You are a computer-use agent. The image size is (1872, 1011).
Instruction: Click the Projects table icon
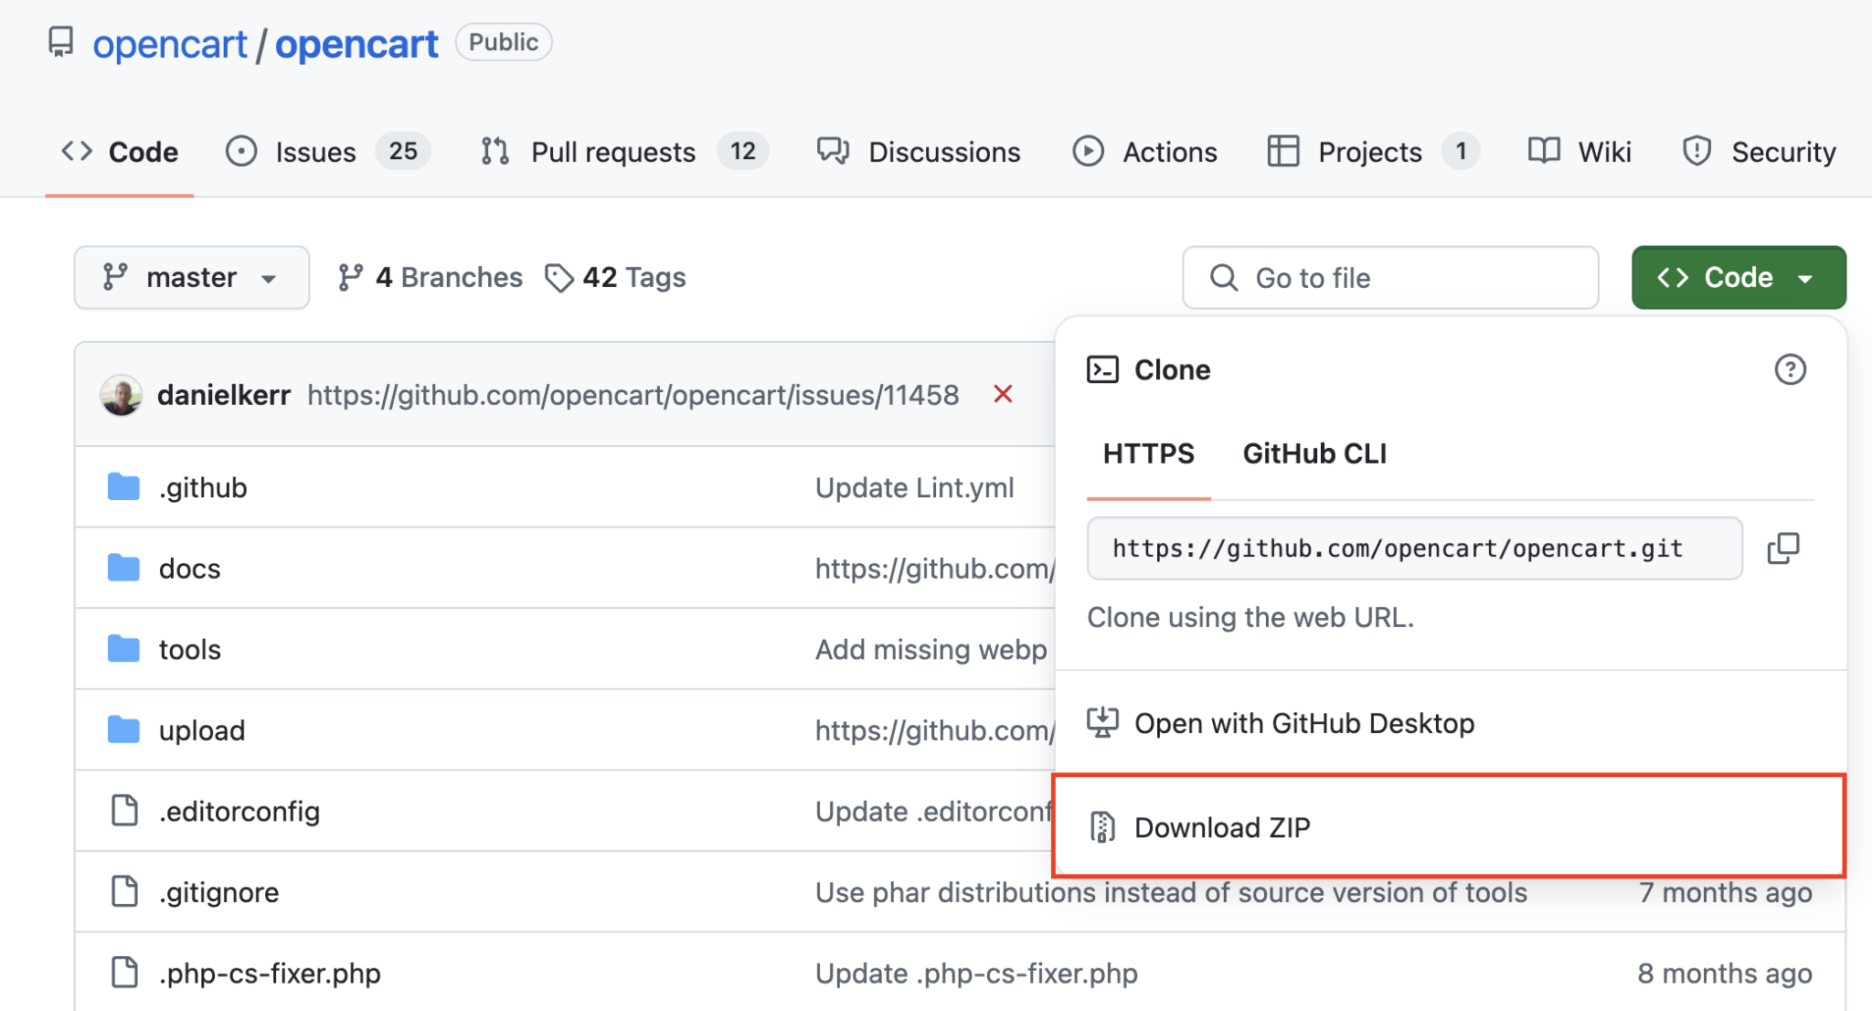pos(1284,152)
